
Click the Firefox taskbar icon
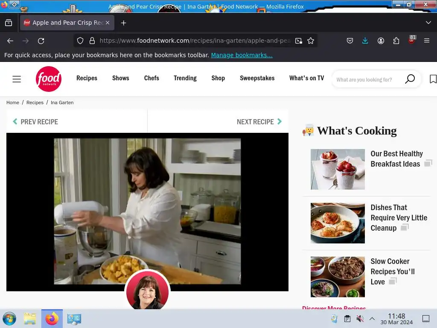(52, 319)
